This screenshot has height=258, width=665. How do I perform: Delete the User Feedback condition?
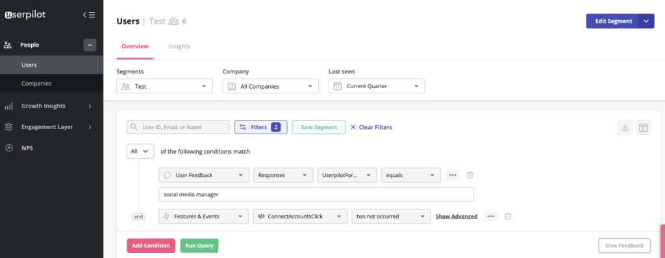tap(470, 175)
